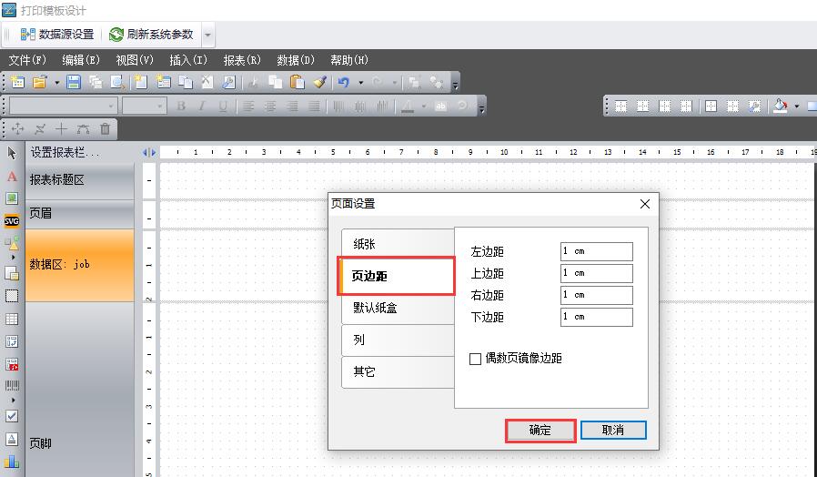817x477 pixels.
Task: Click the 确定 button
Action: pos(540,430)
